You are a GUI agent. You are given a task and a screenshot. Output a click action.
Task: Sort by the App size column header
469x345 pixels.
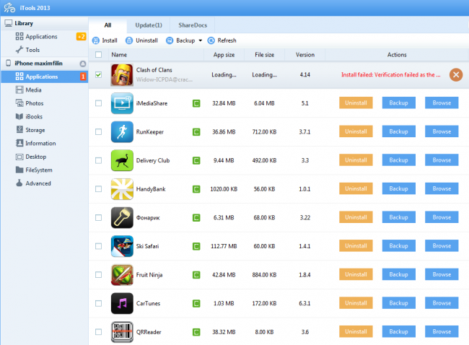pos(218,55)
